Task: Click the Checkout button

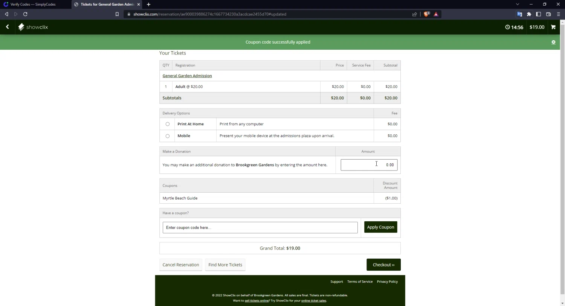Action: 383,265
